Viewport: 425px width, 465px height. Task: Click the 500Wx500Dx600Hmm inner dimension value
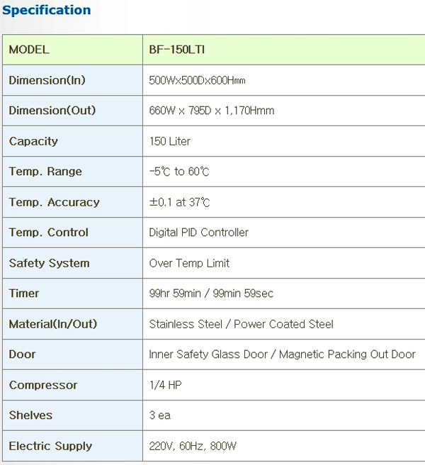pyautogui.click(x=197, y=81)
